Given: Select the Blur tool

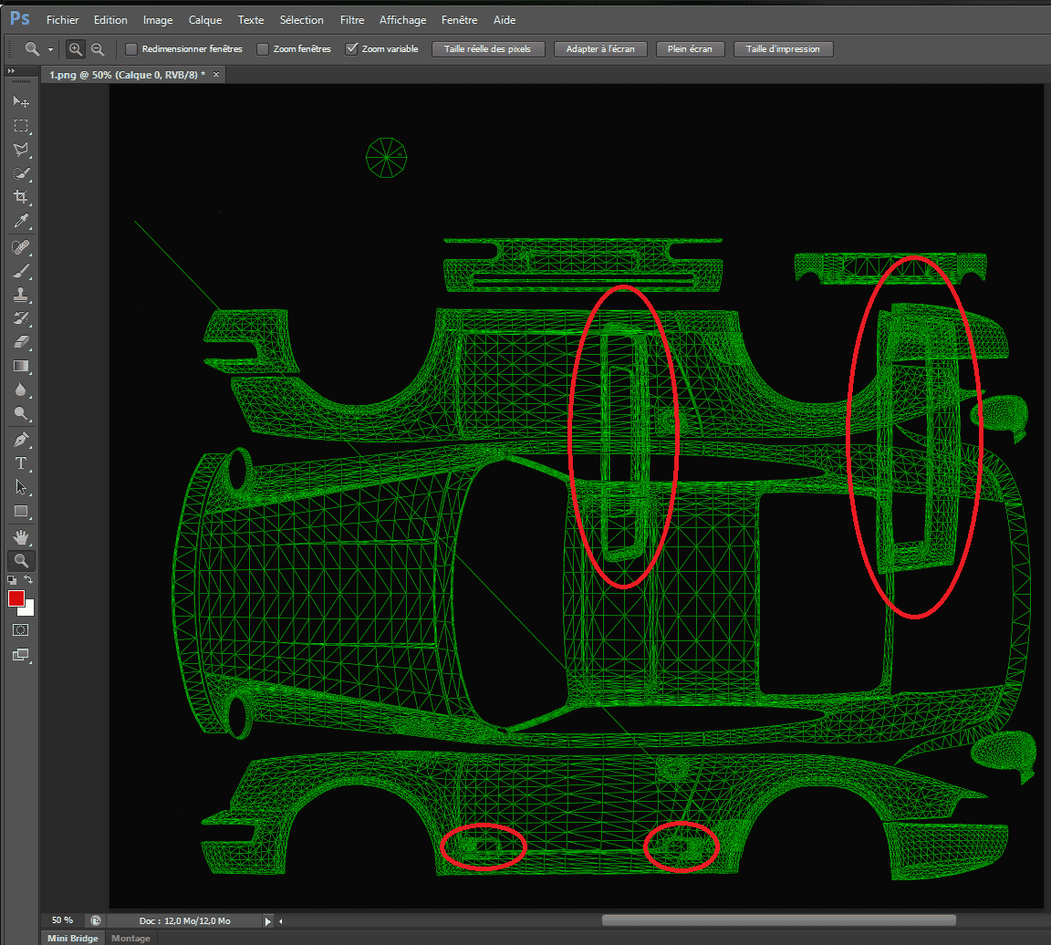Looking at the screenshot, I should point(21,390).
